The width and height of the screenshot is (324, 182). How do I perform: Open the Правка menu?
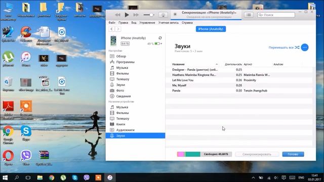(123, 23)
